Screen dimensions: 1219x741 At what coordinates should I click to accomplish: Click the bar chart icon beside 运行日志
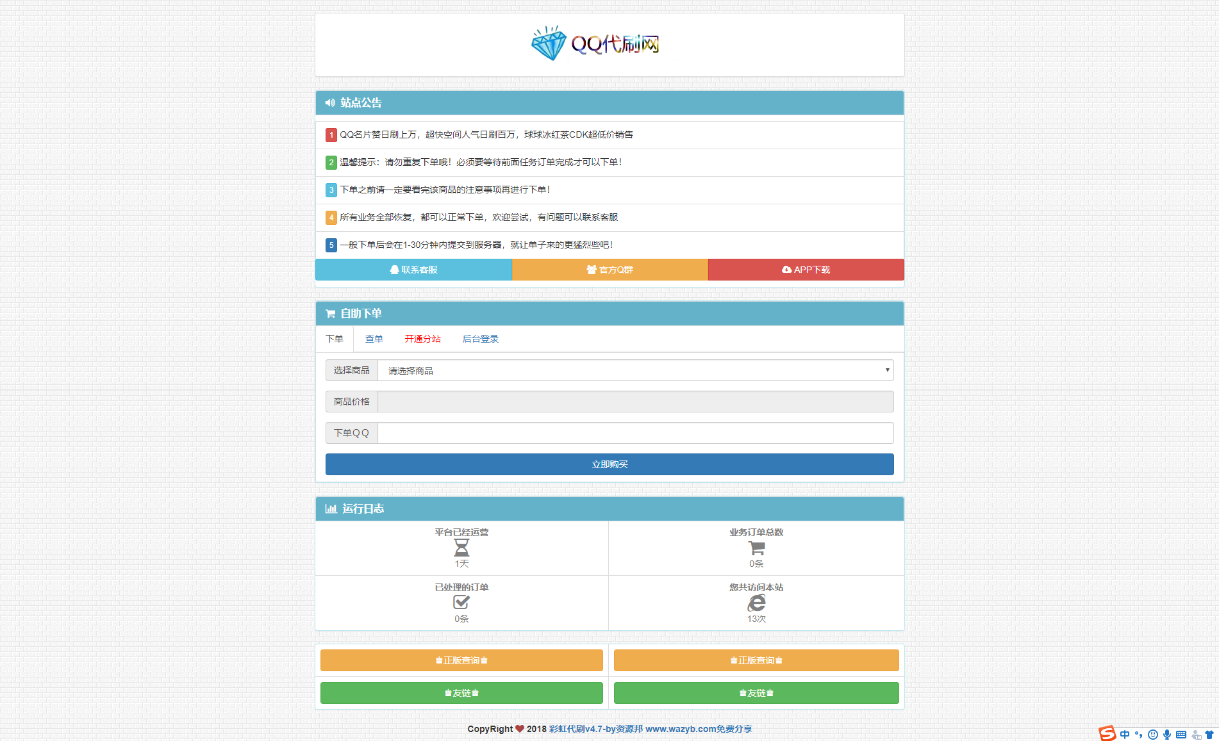pos(331,509)
